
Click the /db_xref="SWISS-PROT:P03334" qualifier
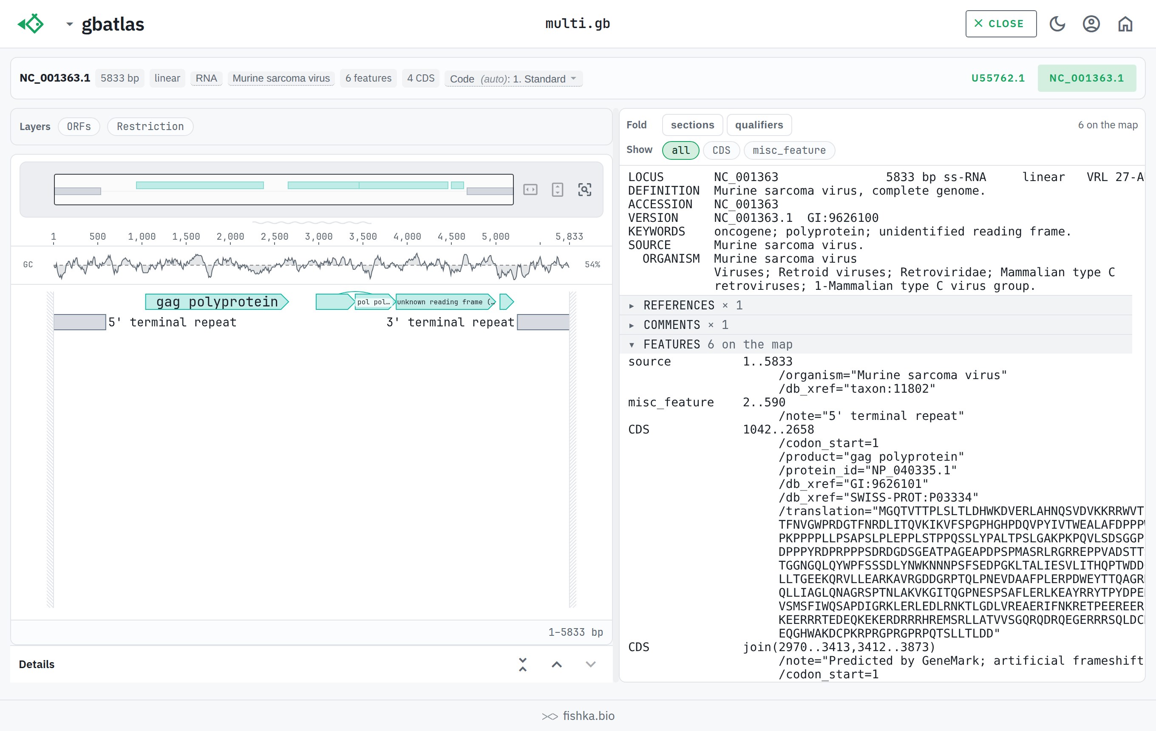(878, 497)
